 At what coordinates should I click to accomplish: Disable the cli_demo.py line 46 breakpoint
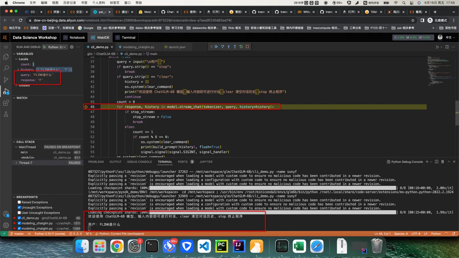click(x=19, y=218)
